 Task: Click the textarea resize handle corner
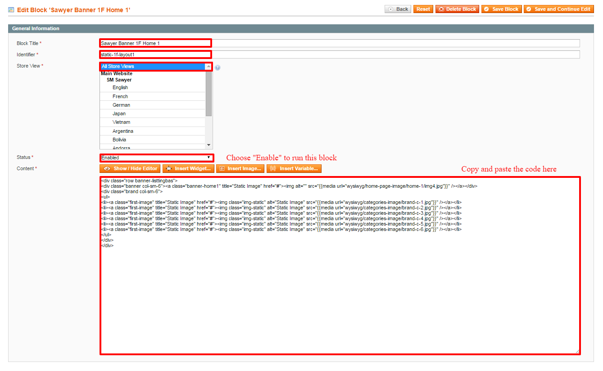click(x=577, y=351)
